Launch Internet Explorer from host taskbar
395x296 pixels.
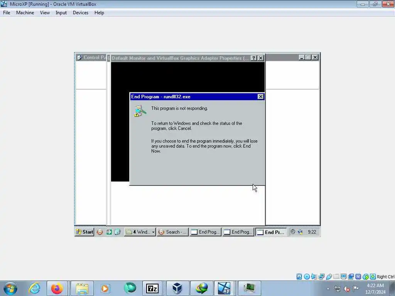pos(34,288)
